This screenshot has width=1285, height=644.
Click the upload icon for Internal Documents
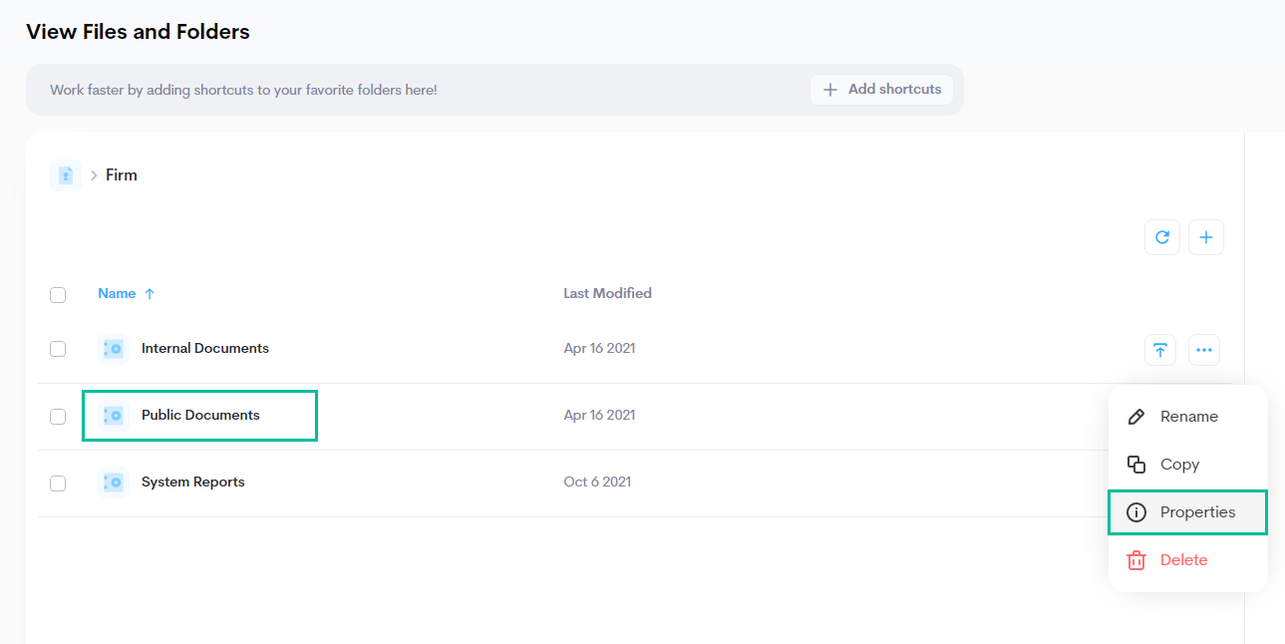click(1159, 350)
